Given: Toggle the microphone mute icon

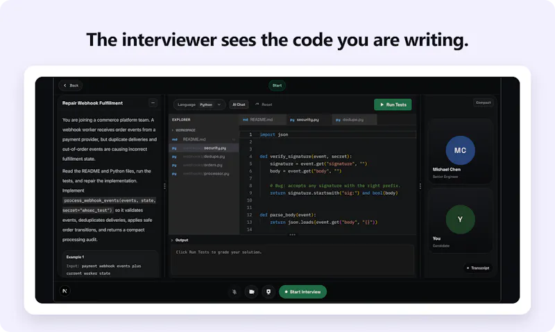Looking at the screenshot, I should [x=234, y=292].
